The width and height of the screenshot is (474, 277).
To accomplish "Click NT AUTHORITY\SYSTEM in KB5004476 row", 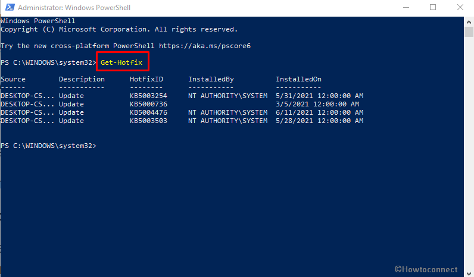I will 228,112.
